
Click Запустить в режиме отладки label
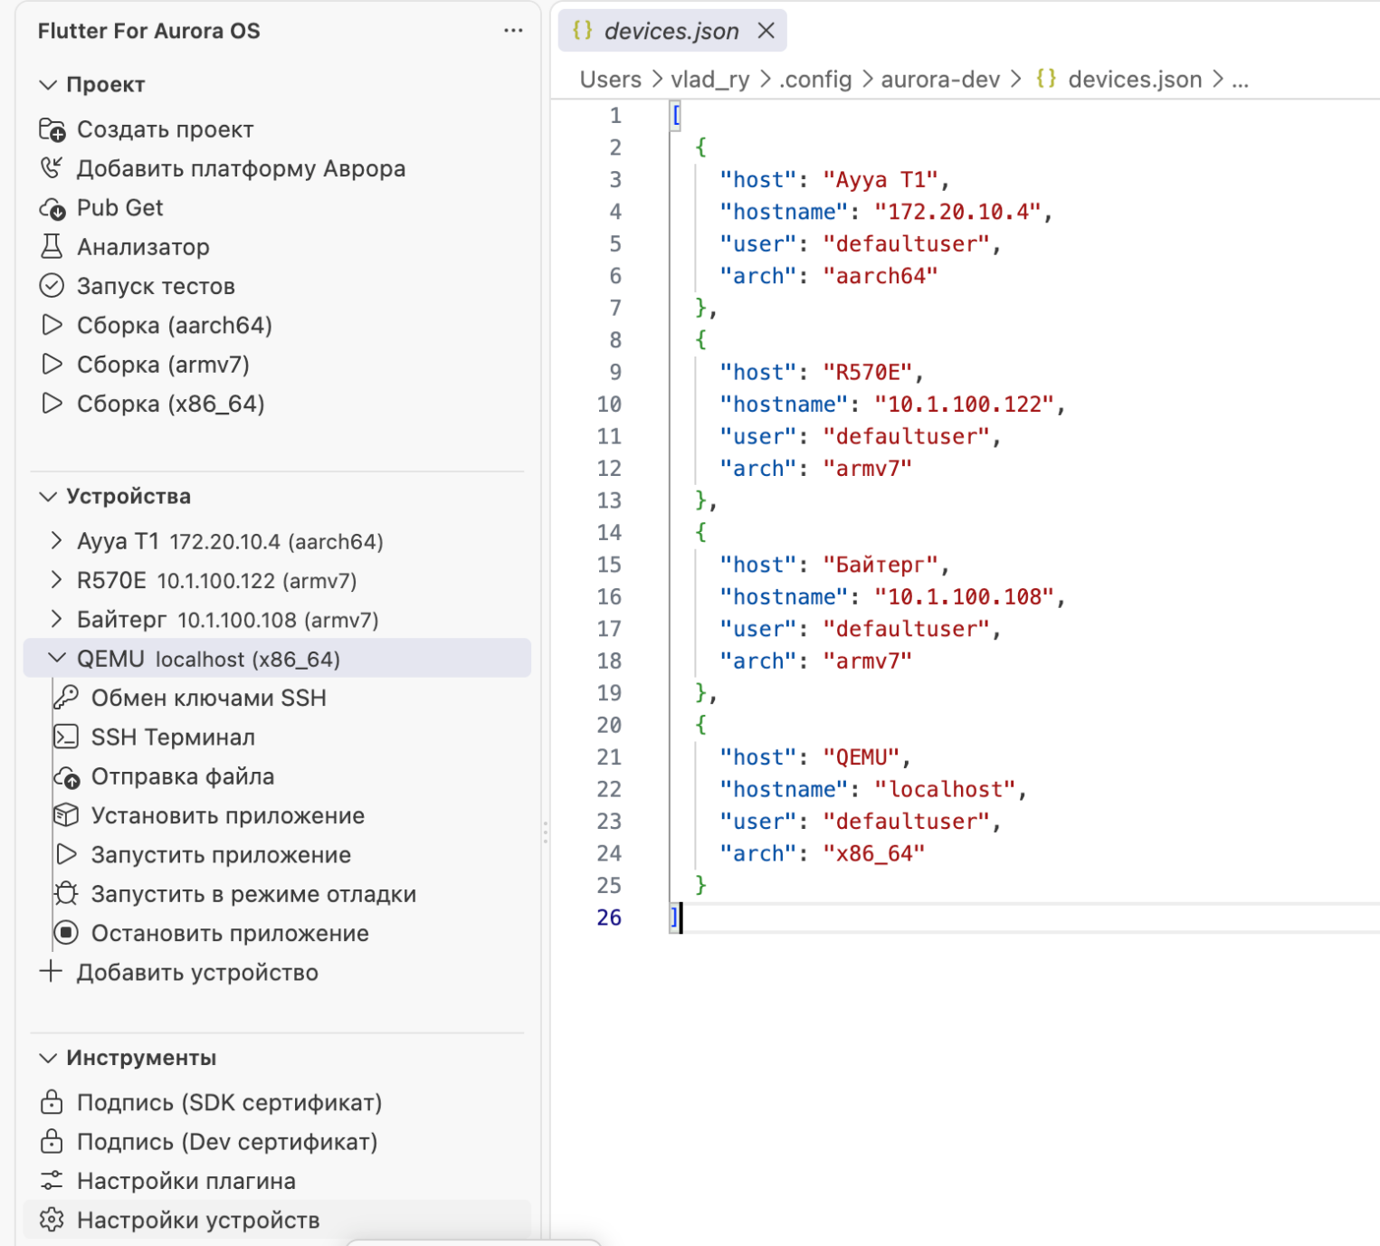point(253,894)
